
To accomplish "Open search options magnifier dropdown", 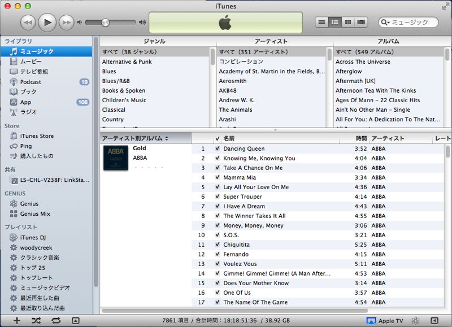I will (x=385, y=22).
